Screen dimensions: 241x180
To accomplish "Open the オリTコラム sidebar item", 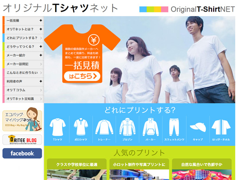I will (x=23, y=90).
